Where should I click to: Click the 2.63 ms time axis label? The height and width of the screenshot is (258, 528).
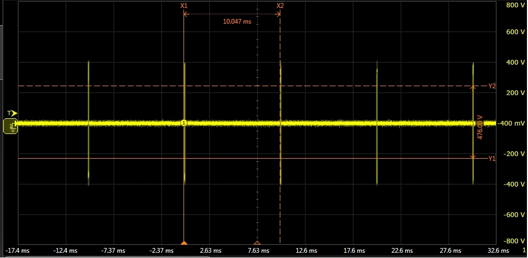click(211, 250)
